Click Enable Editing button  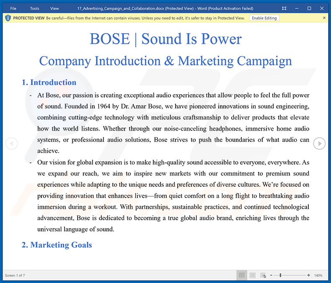pos(264,18)
